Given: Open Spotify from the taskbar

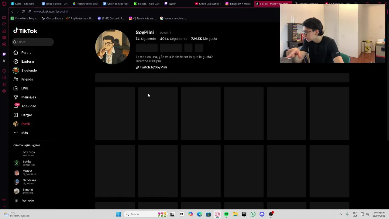Looking at the screenshot, I should [x=226, y=214].
